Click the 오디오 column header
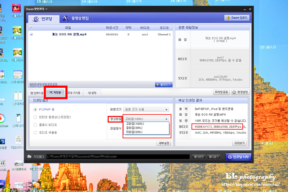 click(164, 28)
